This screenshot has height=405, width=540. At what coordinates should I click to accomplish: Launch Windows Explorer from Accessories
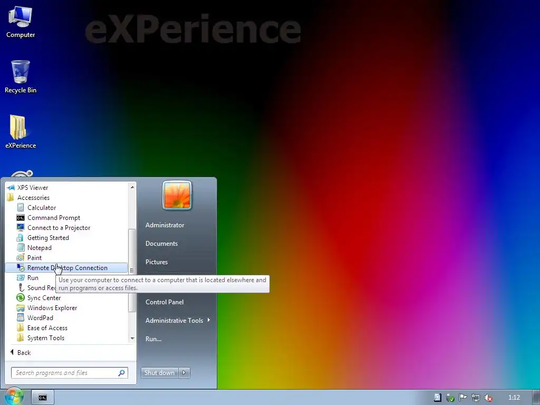52,308
